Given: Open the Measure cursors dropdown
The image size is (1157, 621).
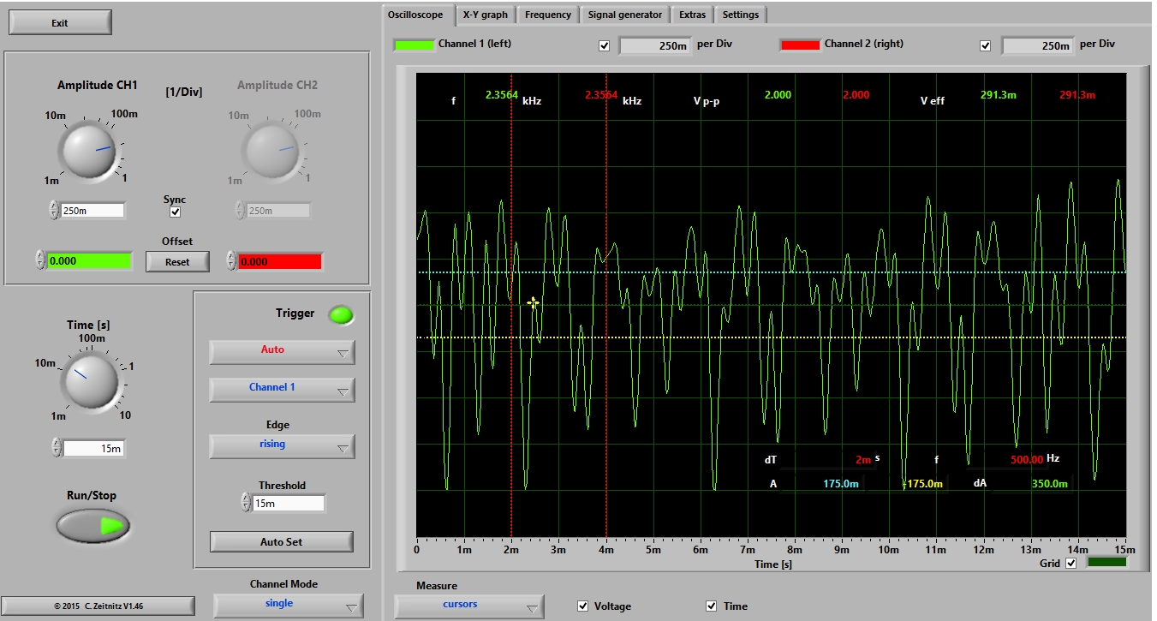Looking at the screenshot, I should 468,606.
